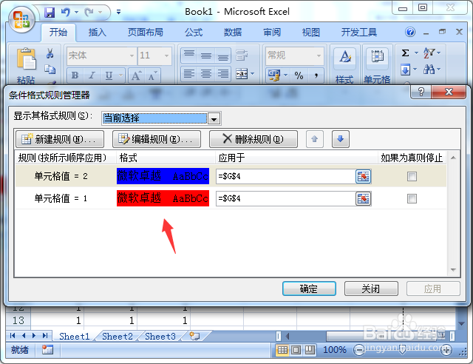The image size is (473, 364).
Task: Click the Redo icon
Action: click(x=89, y=13)
